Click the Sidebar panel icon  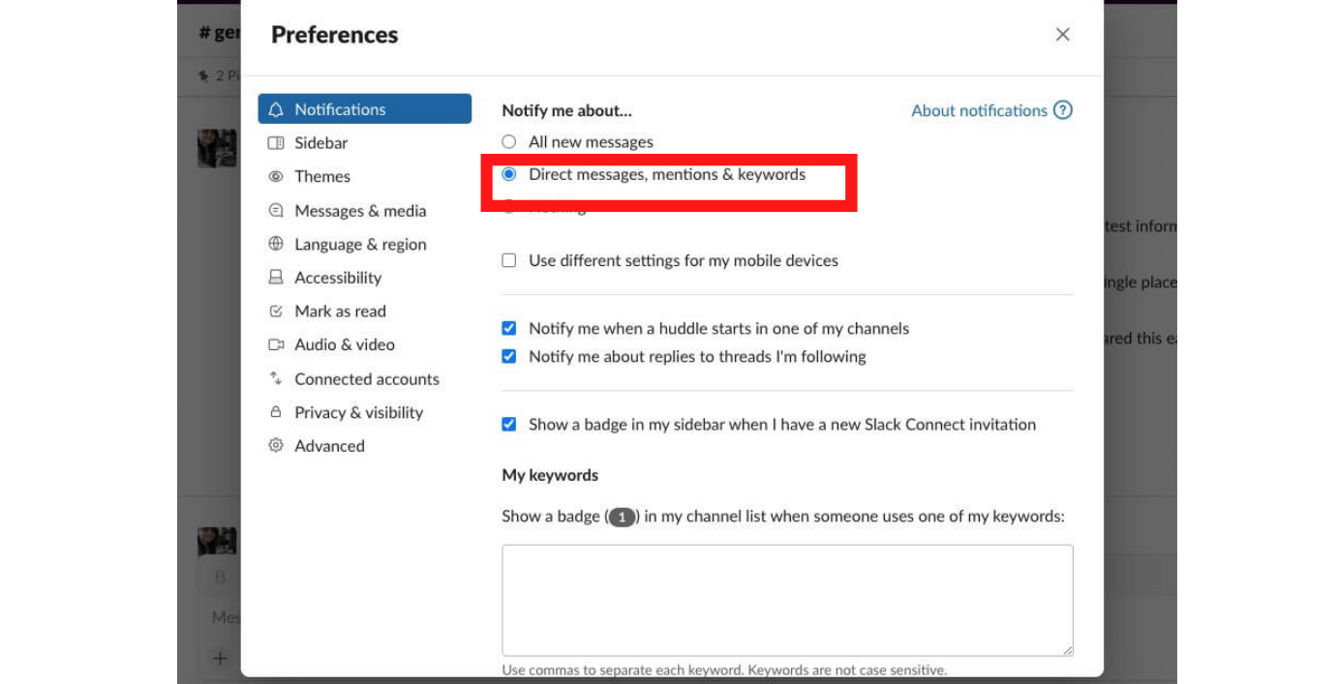point(276,143)
